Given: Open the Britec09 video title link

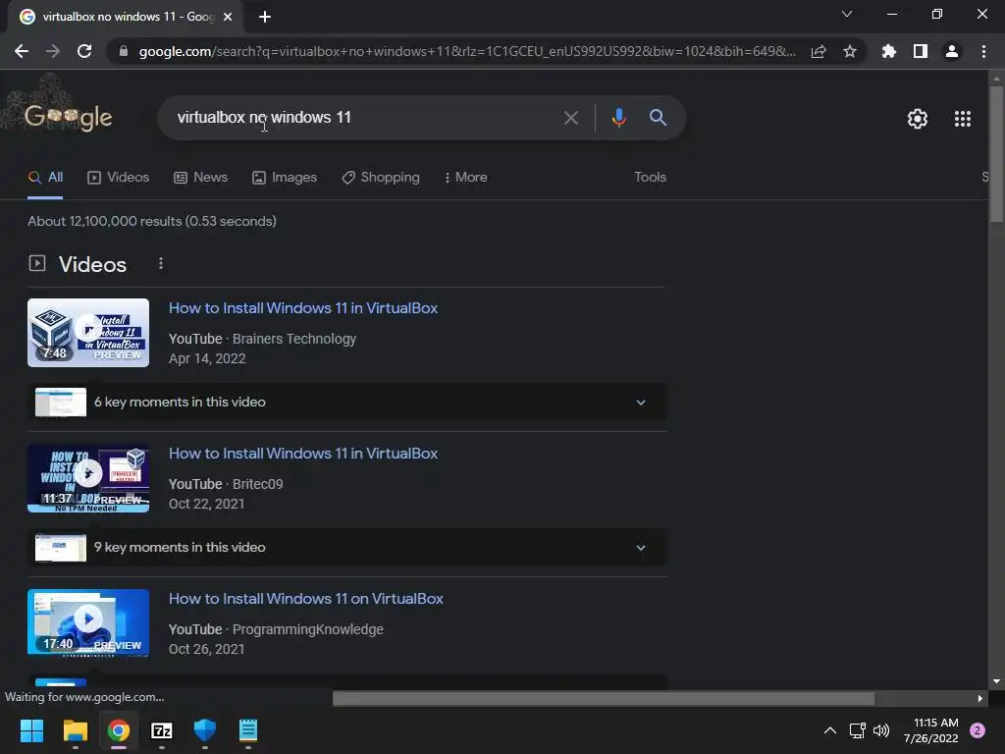Looking at the screenshot, I should [303, 454].
